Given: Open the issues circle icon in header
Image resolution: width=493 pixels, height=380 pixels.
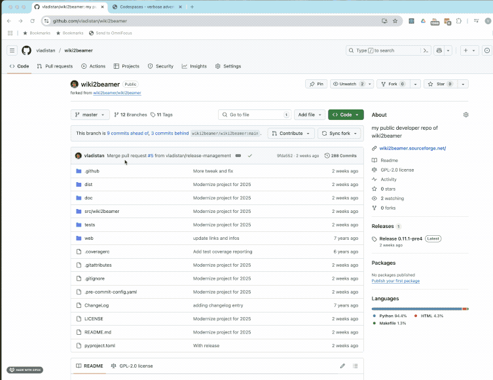Looking at the screenshot, I should 487,50.
